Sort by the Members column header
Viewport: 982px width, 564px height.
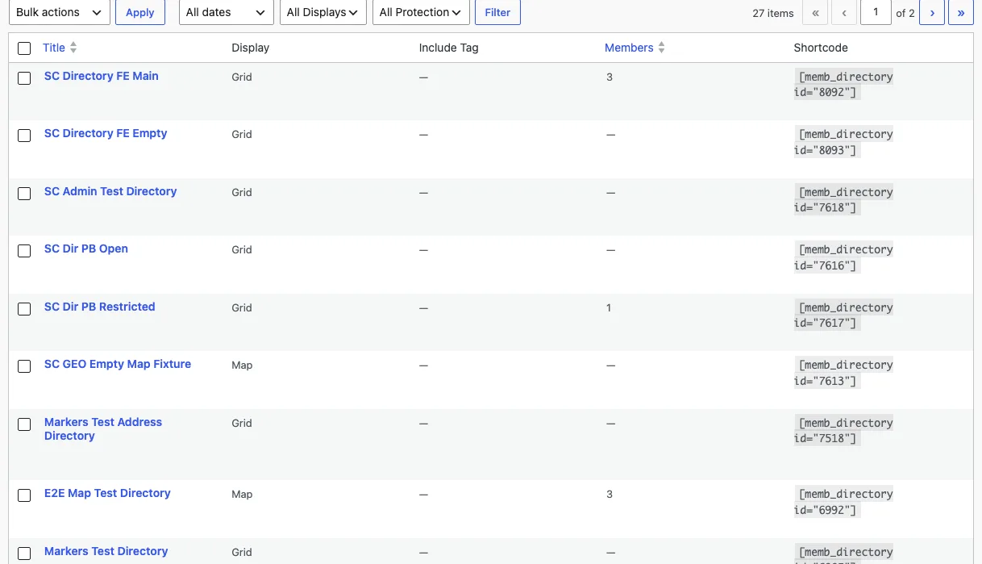(629, 48)
